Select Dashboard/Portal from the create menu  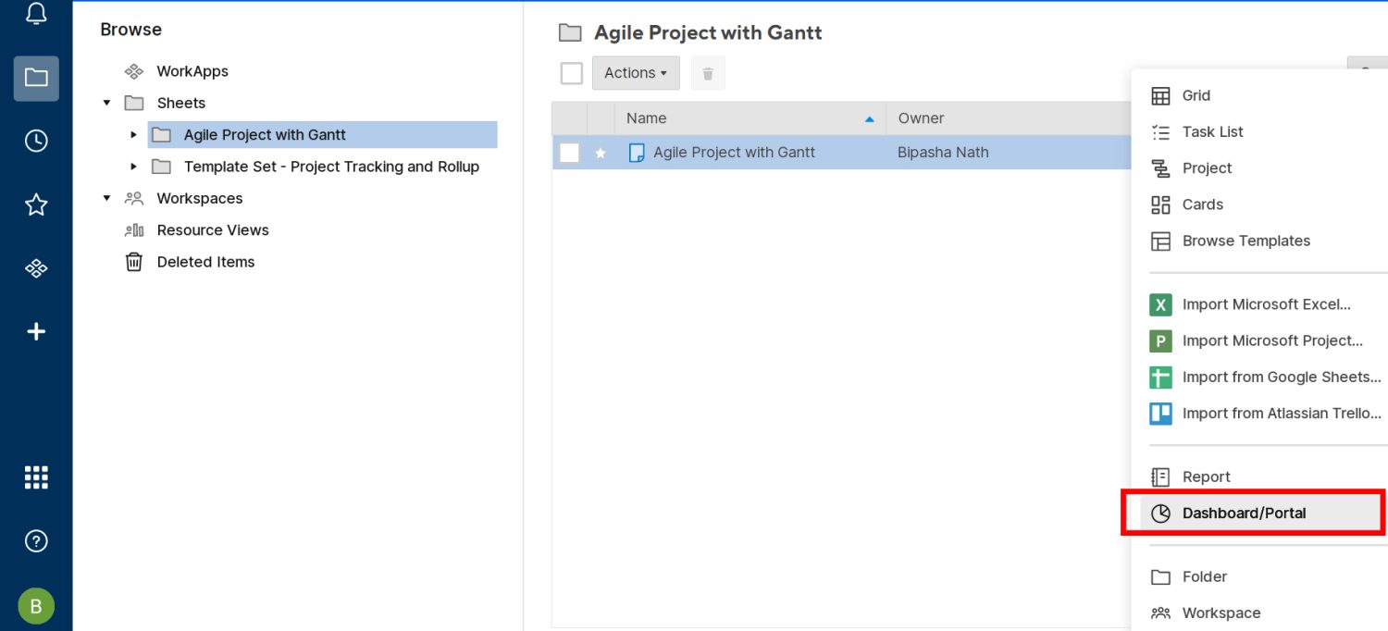coord(1244,513)
